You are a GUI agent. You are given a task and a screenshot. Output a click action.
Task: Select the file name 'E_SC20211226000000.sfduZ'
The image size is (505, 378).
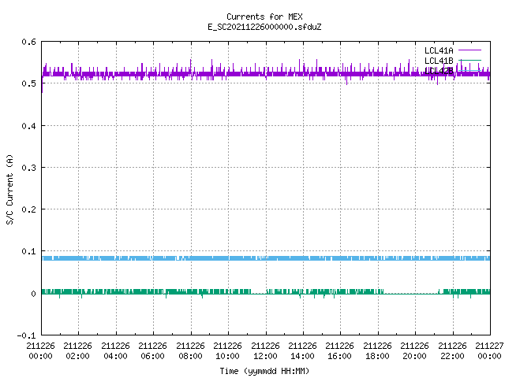264,27
